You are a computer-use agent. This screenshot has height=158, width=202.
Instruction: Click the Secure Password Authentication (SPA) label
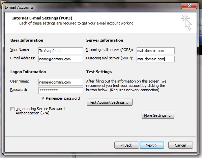[40, 111]
